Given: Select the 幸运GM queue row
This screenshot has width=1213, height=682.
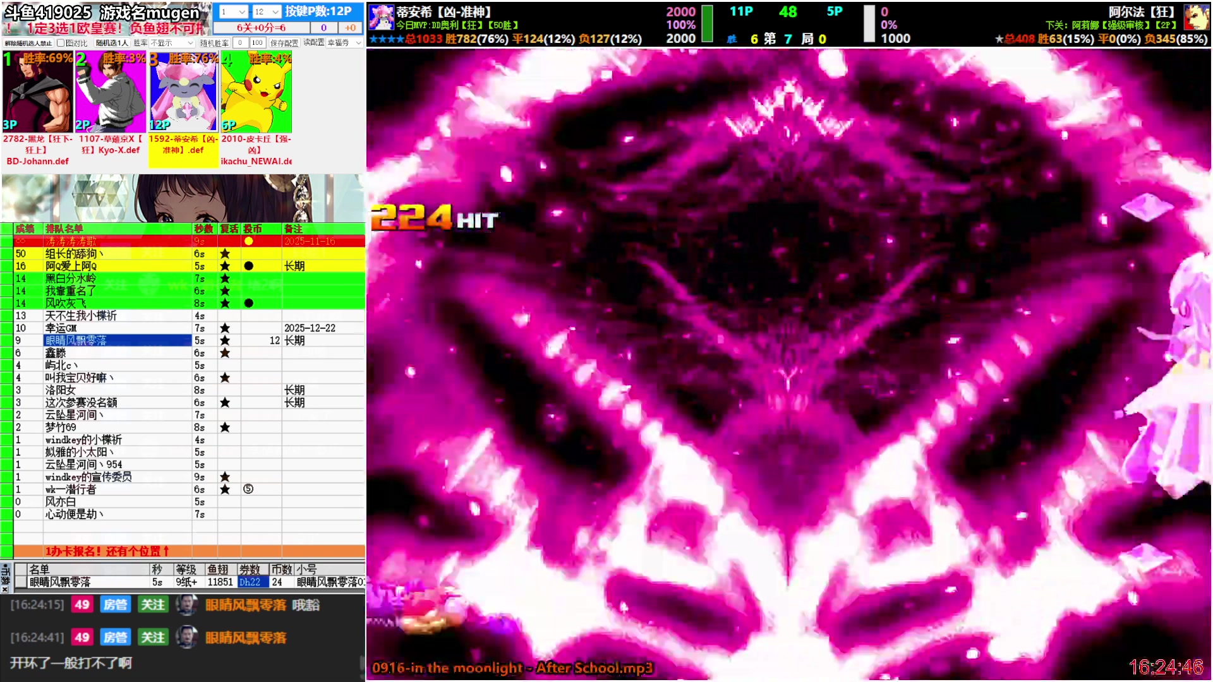Looking at the screenshot, I should click(x=190, y=328).
